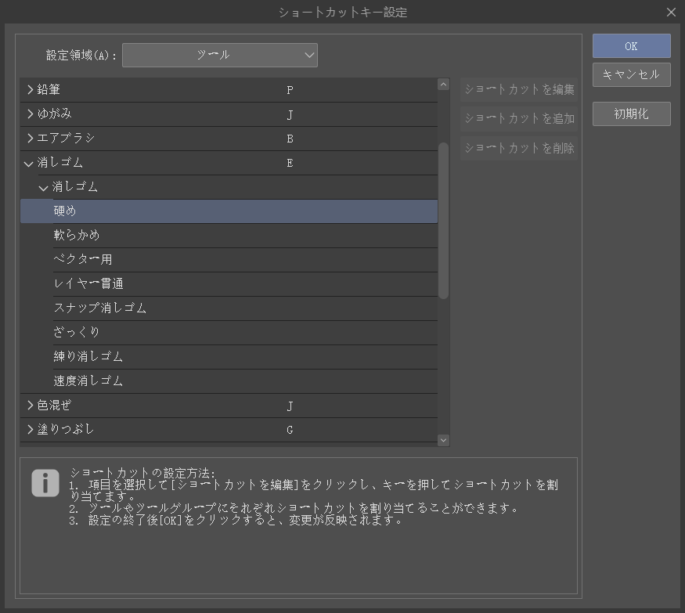The height and width of the screenshot is (613, 685).
Task: Click ショートカットを編集 button
Action: pos(519,89)
